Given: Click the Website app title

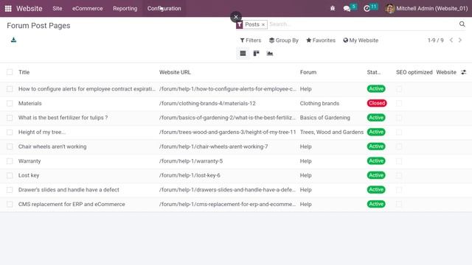Looking at the screenshot, I should click(29, 8).
